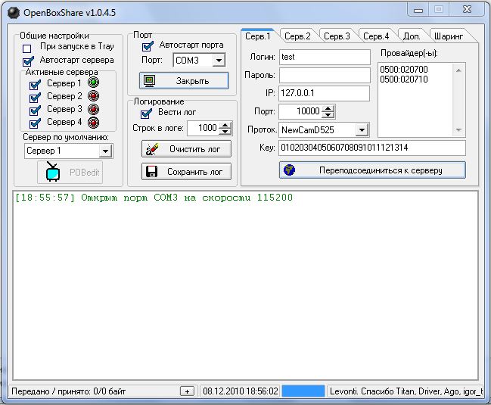Click the red status light for Сервер 3
The height and width of the screenshot is (405, 491).
[93, 109]
